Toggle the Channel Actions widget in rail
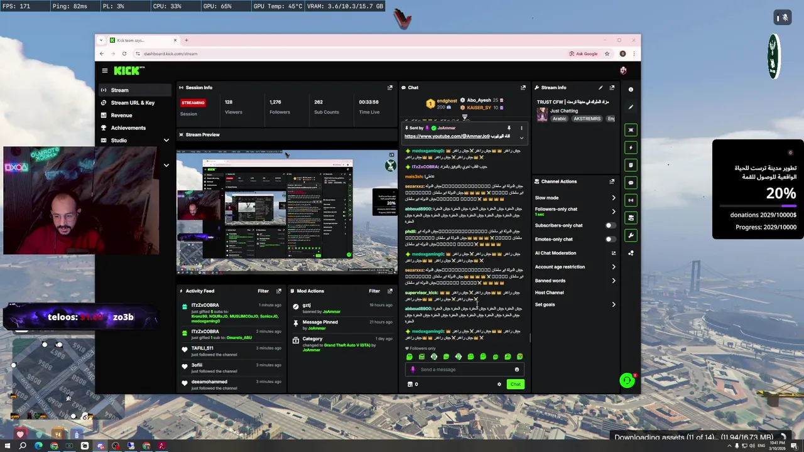 click(631, 218)
